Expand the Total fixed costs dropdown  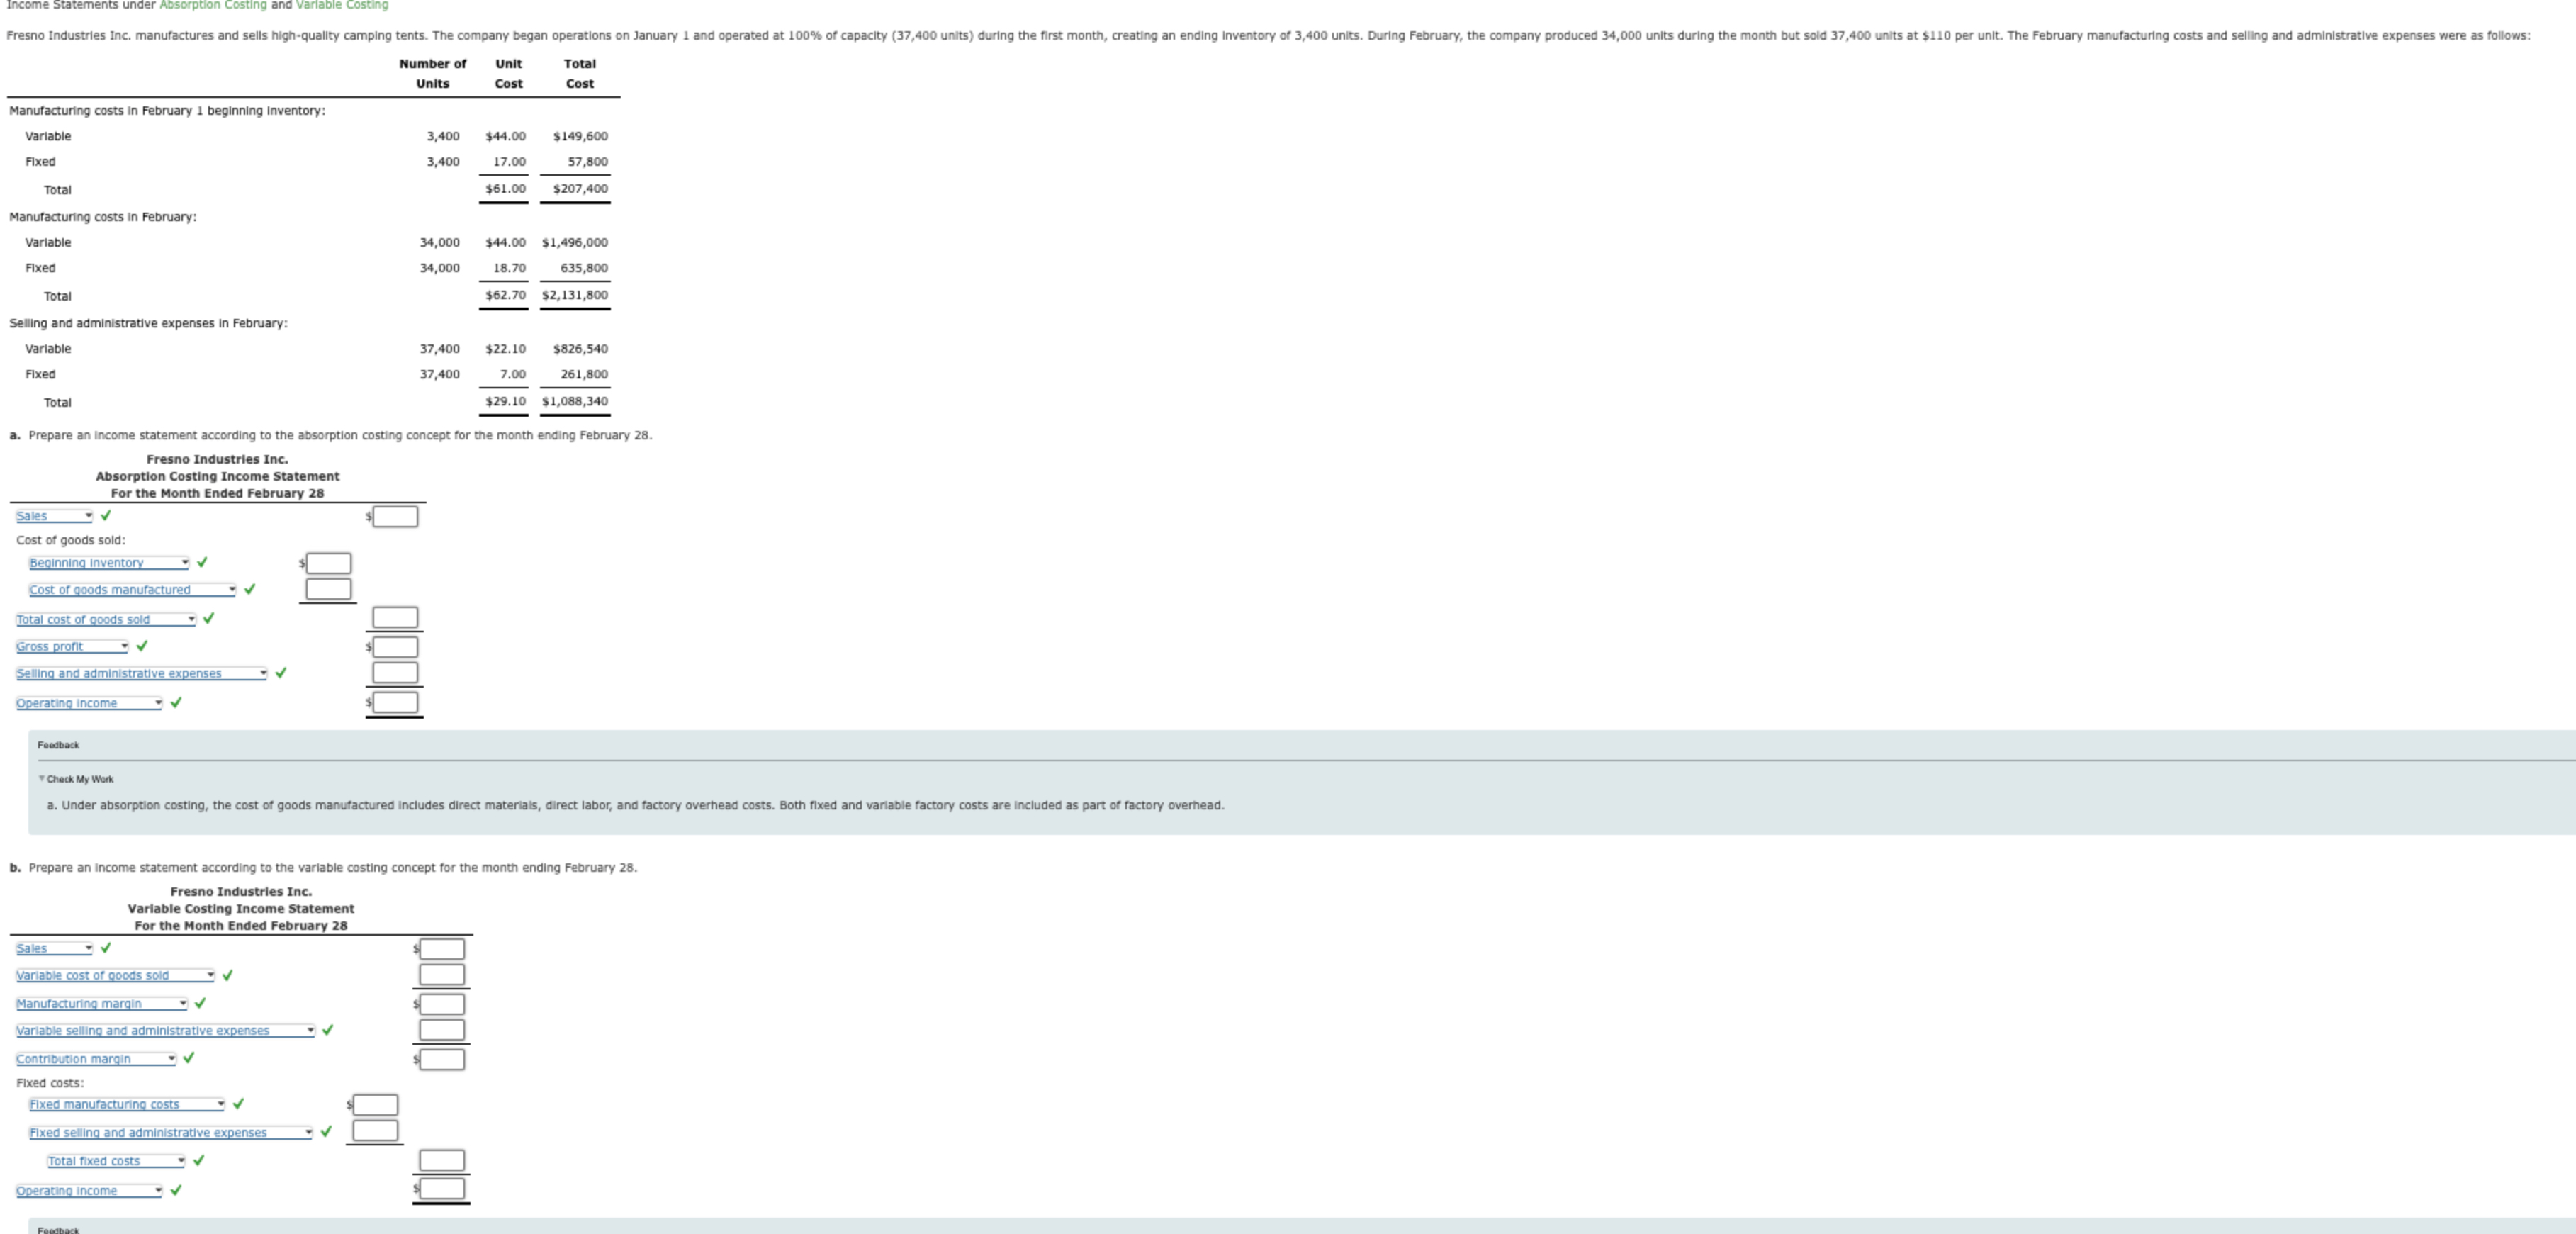tap(116, 1161)
